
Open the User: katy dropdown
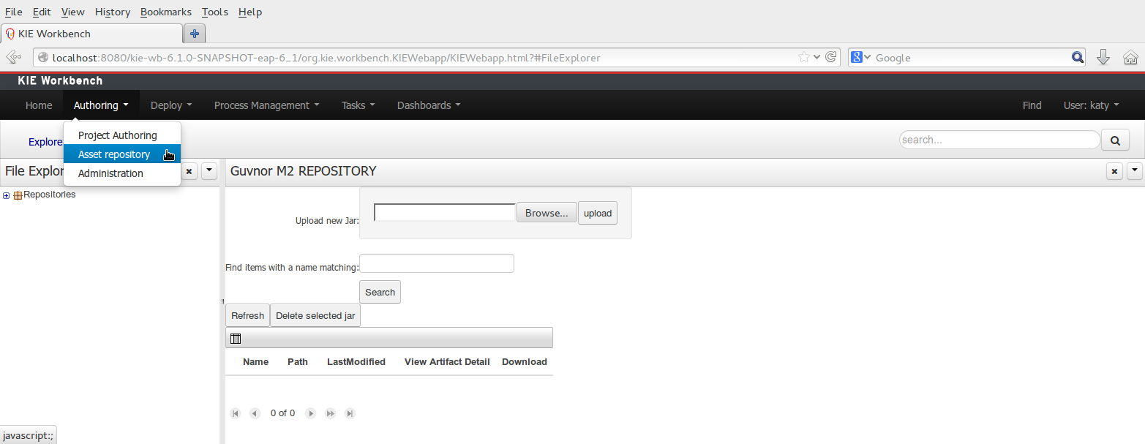pyautogui.click(x=1091, y=105)
